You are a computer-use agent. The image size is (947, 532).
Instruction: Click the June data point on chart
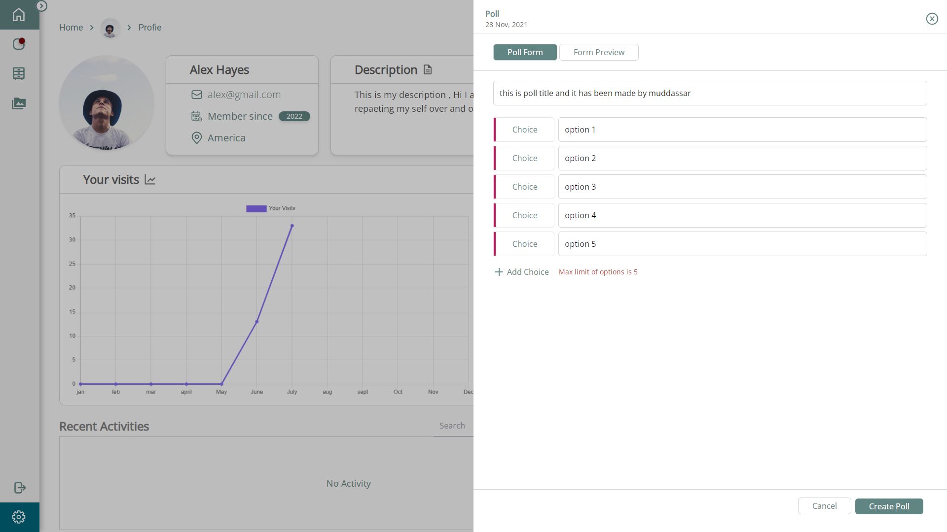click(x=257, y=322)
